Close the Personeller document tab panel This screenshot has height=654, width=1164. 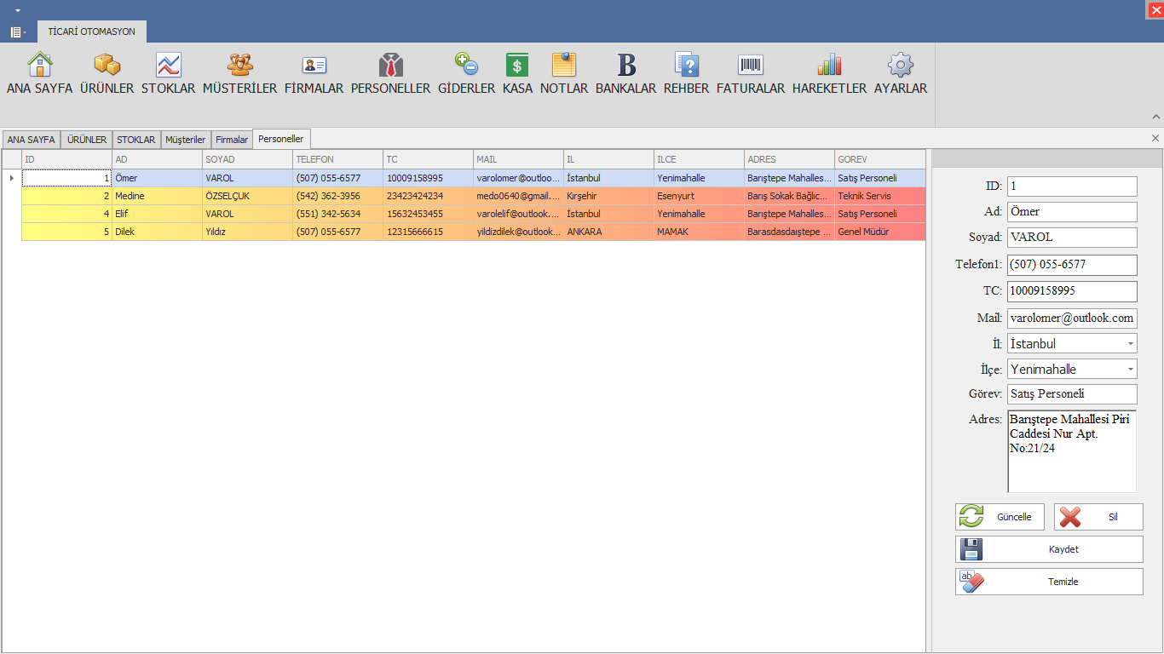pos(1155,138)
